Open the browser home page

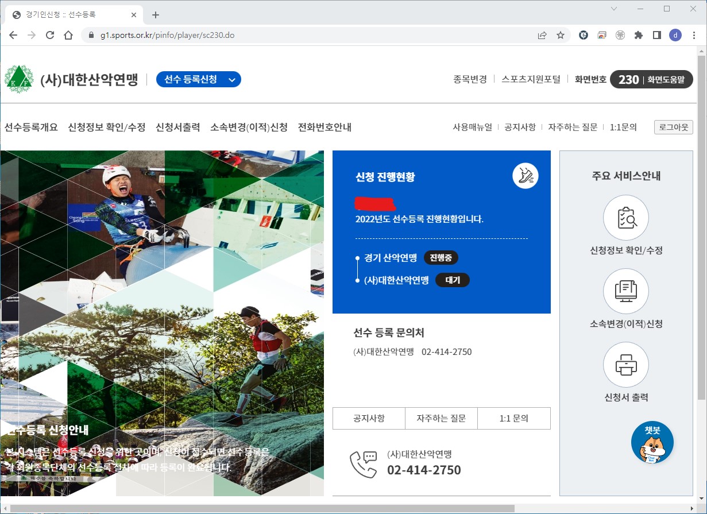[68, 35]
